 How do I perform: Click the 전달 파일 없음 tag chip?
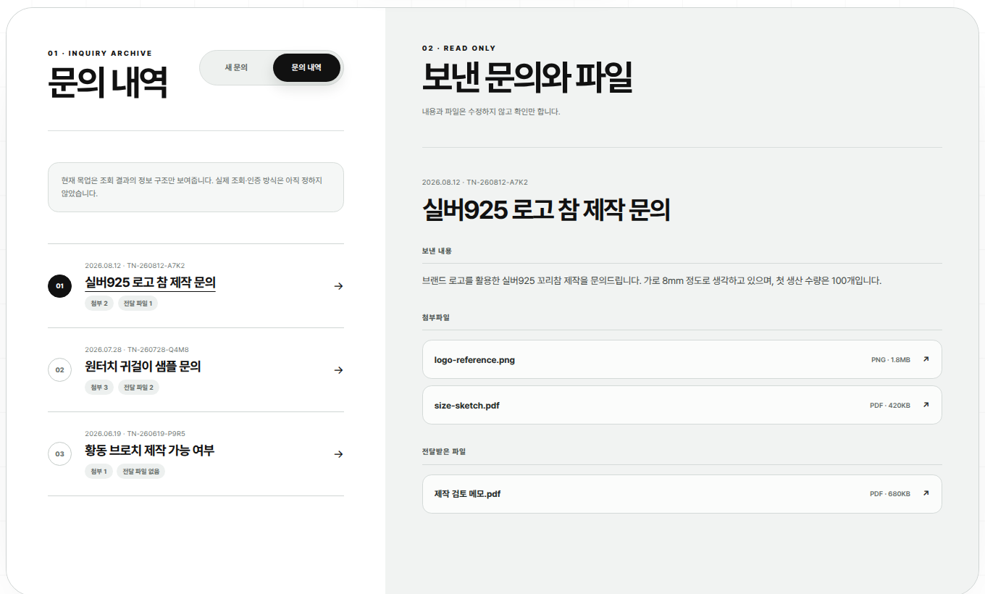[141, 472]
